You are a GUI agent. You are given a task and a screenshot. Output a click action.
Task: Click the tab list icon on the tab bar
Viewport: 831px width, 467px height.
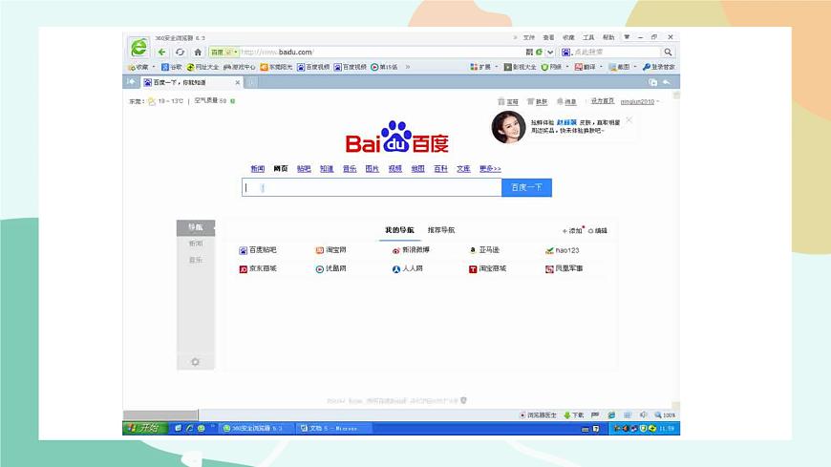652,82
